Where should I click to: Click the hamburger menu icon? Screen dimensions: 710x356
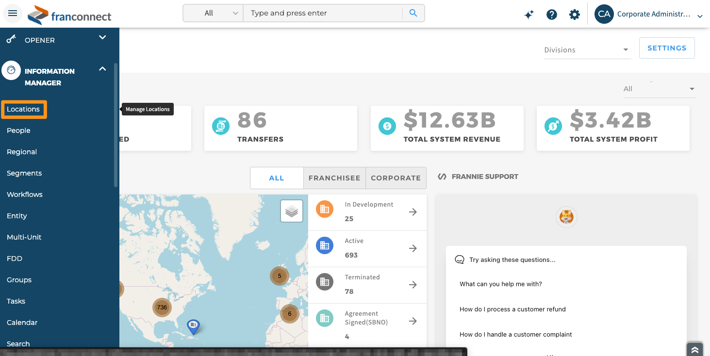pos(13,14)
